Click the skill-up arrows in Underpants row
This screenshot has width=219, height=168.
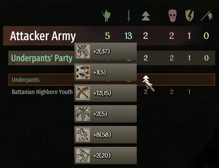(146, 79)
